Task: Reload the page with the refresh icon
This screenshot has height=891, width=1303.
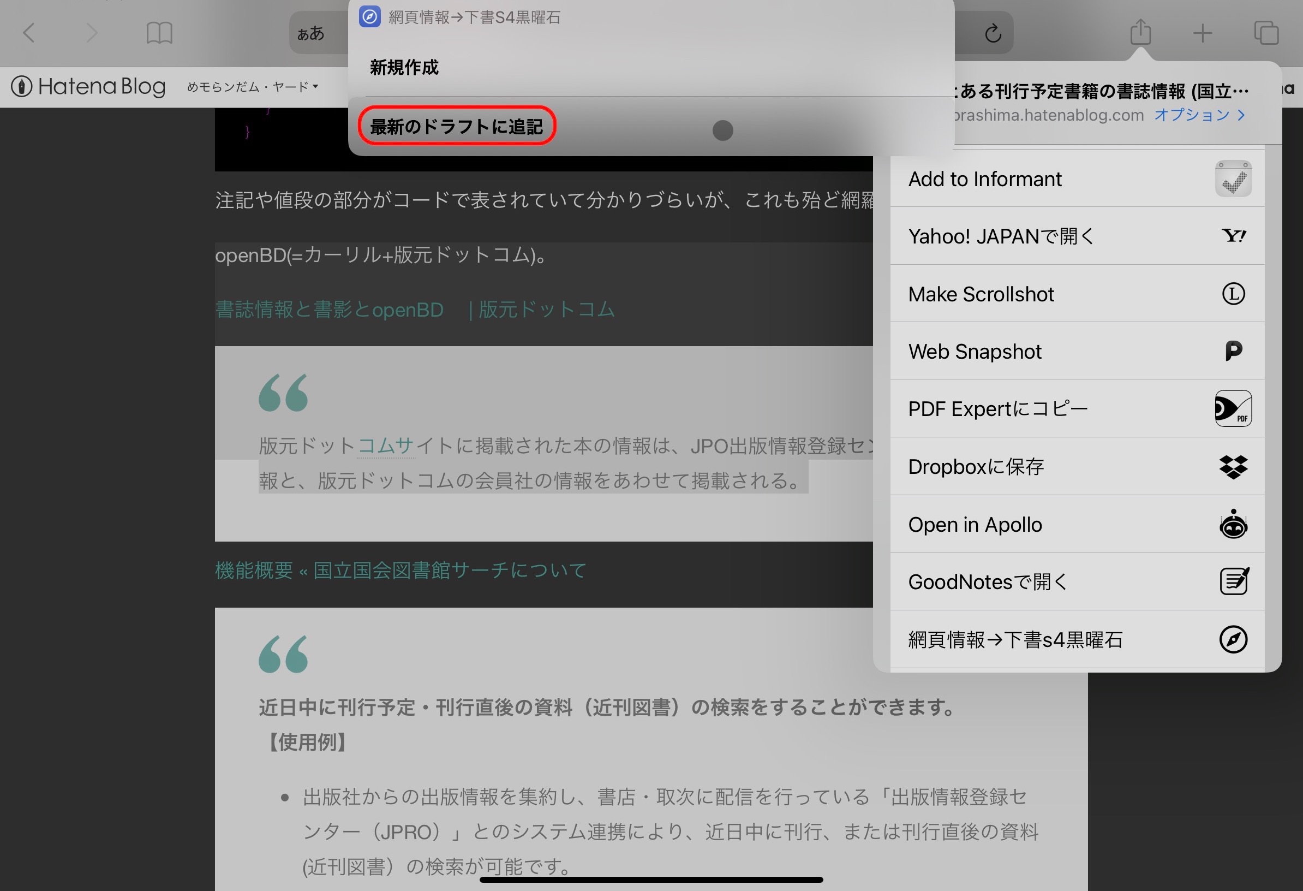Action: 993,33
